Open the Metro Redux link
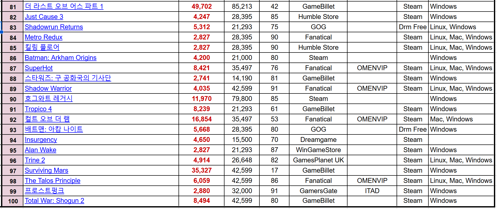 [43, 37]
